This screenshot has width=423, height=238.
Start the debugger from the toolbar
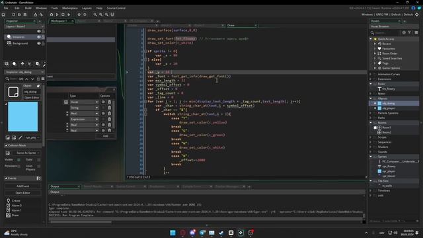pyautogui.click(x=52, y=15)
